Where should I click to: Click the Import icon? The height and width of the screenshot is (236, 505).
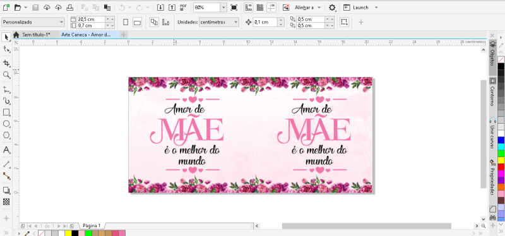(161, 7)
